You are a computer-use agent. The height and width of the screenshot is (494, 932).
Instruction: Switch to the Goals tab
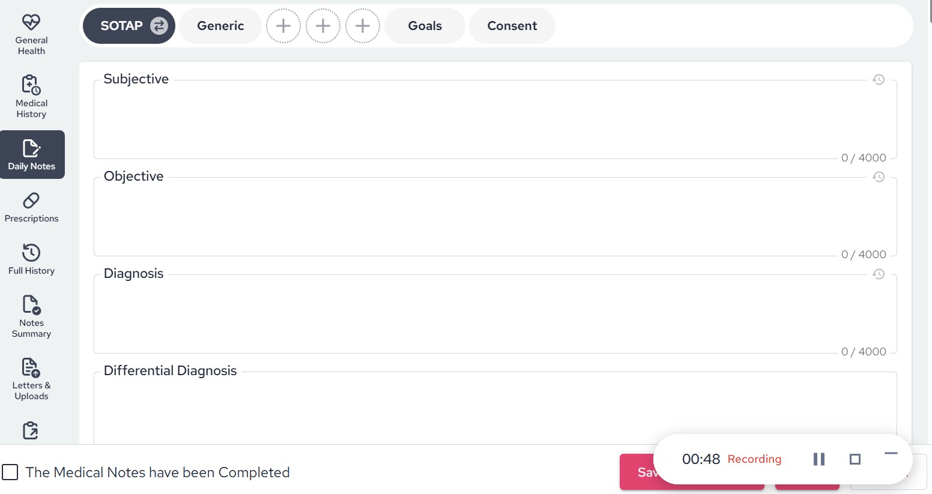[425, 26]
